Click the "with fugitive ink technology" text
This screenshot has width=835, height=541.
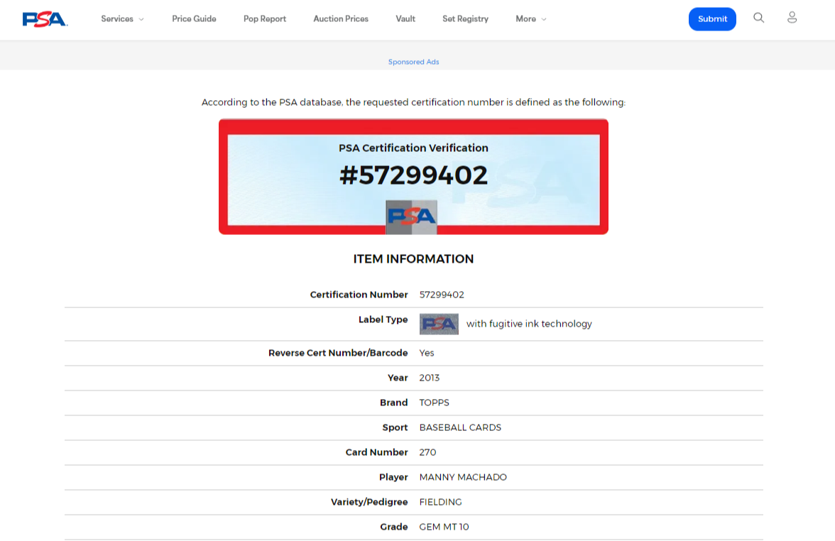(529, 324)
